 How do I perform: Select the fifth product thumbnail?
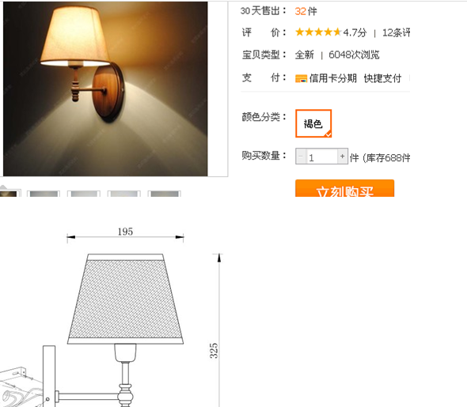(165, 194)
